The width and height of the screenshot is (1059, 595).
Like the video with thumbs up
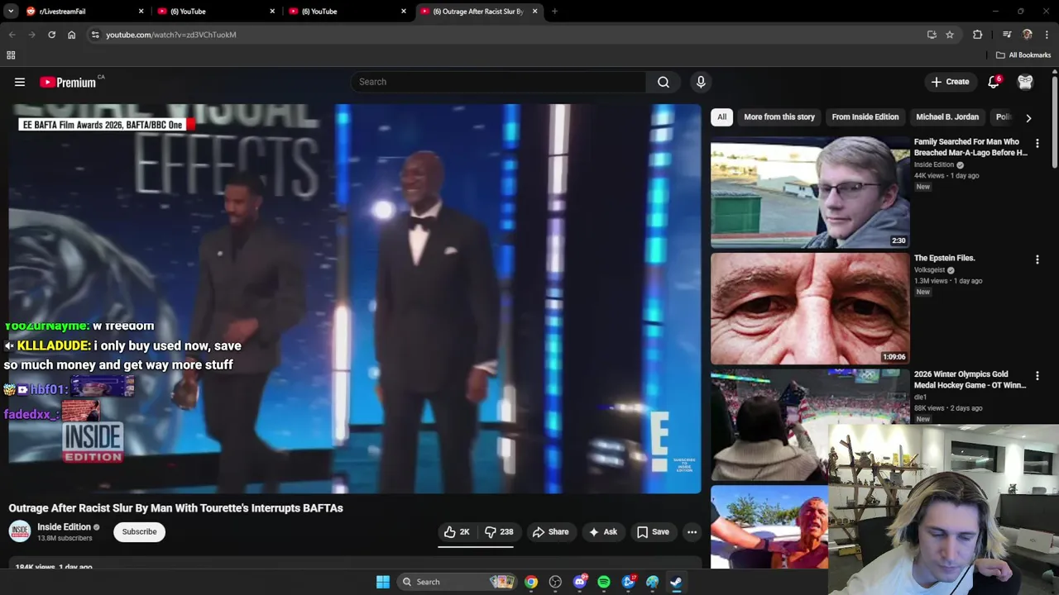tap(457, 531)
